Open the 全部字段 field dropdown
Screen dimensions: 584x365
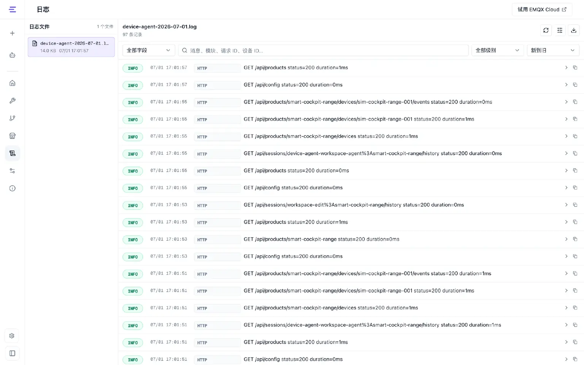pos(149,50)
